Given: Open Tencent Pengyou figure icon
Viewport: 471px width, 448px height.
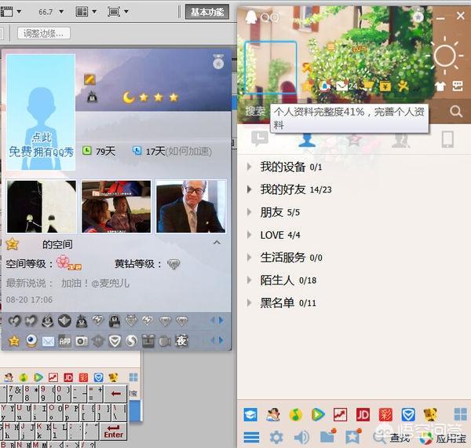Looking at the screenshot, I should pos(403,86).
